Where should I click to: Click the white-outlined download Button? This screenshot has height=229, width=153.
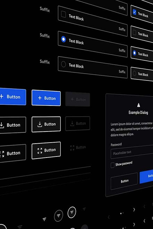pos(46,124)
